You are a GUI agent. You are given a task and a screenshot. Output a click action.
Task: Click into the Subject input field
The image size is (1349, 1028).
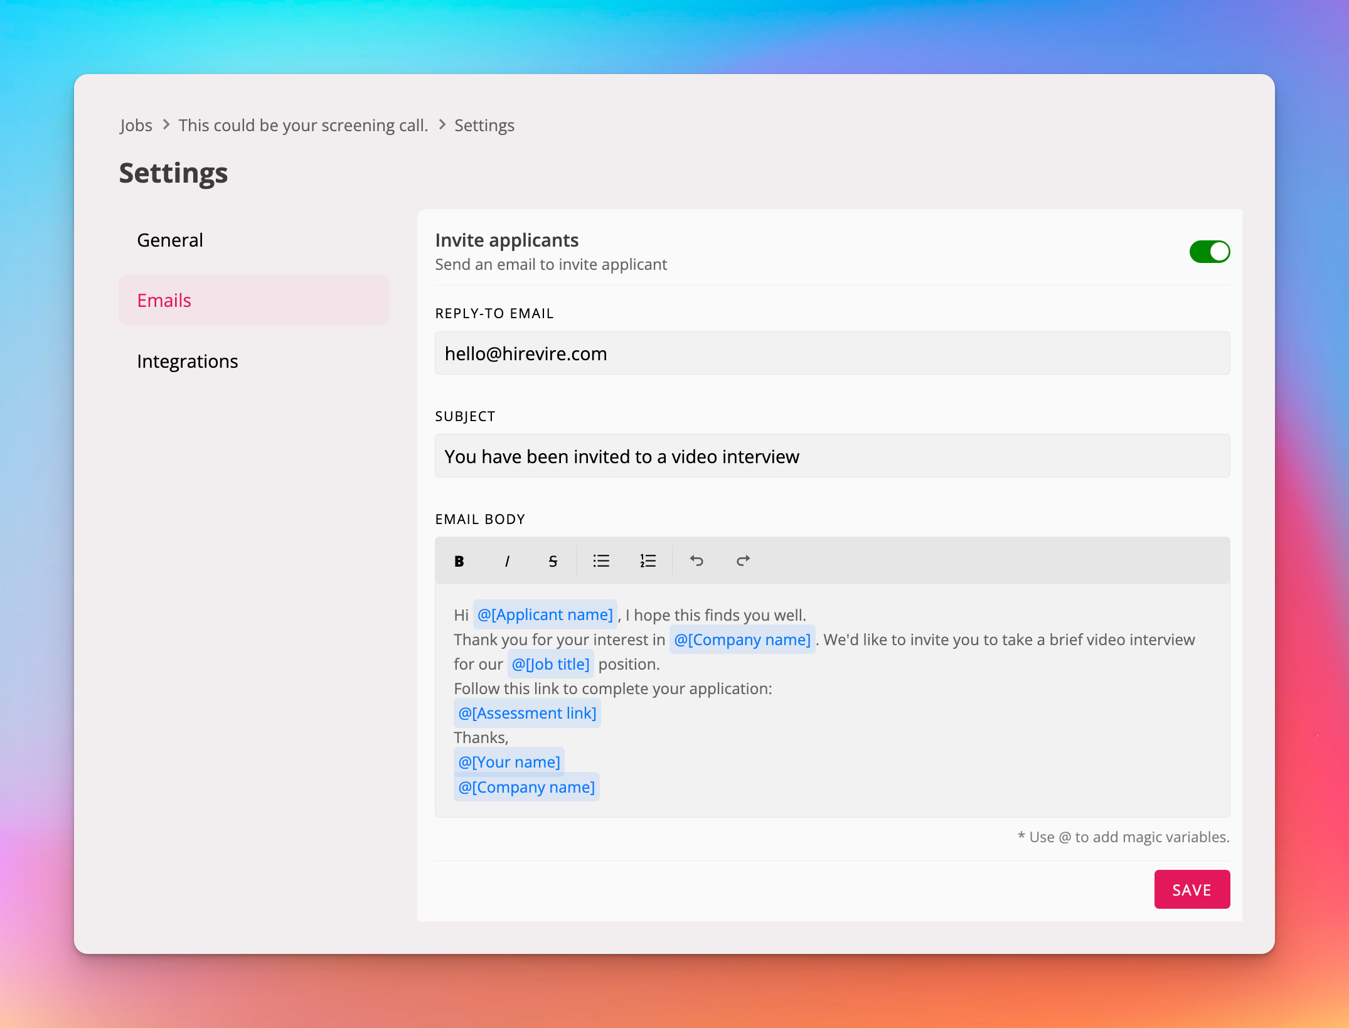coord(832,456)
